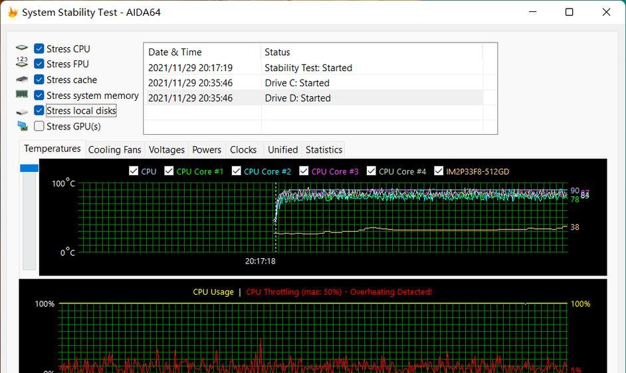Open the Clocks tab
The image size is (626, 373).
coord(243,149)
